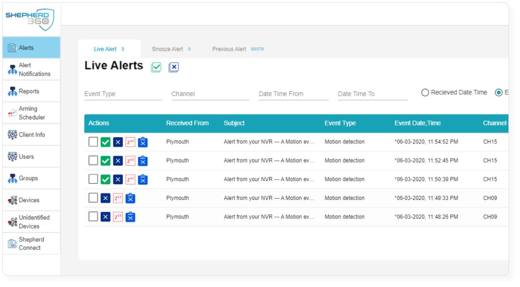520x287 pixels.
Task: Tick checkbox for 11:49:33 PM alert
Action: click(x=93, y=198)
